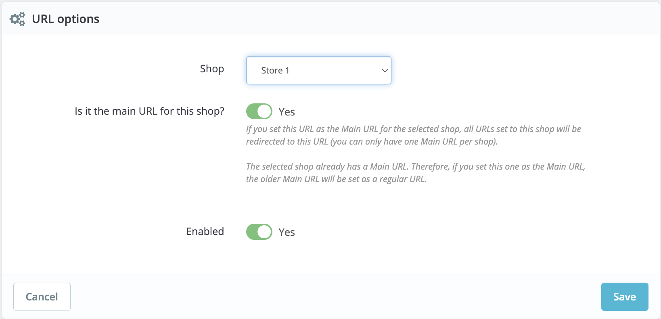
Task: Click the 'Is it the main URL' label
Action: [149, 111]
